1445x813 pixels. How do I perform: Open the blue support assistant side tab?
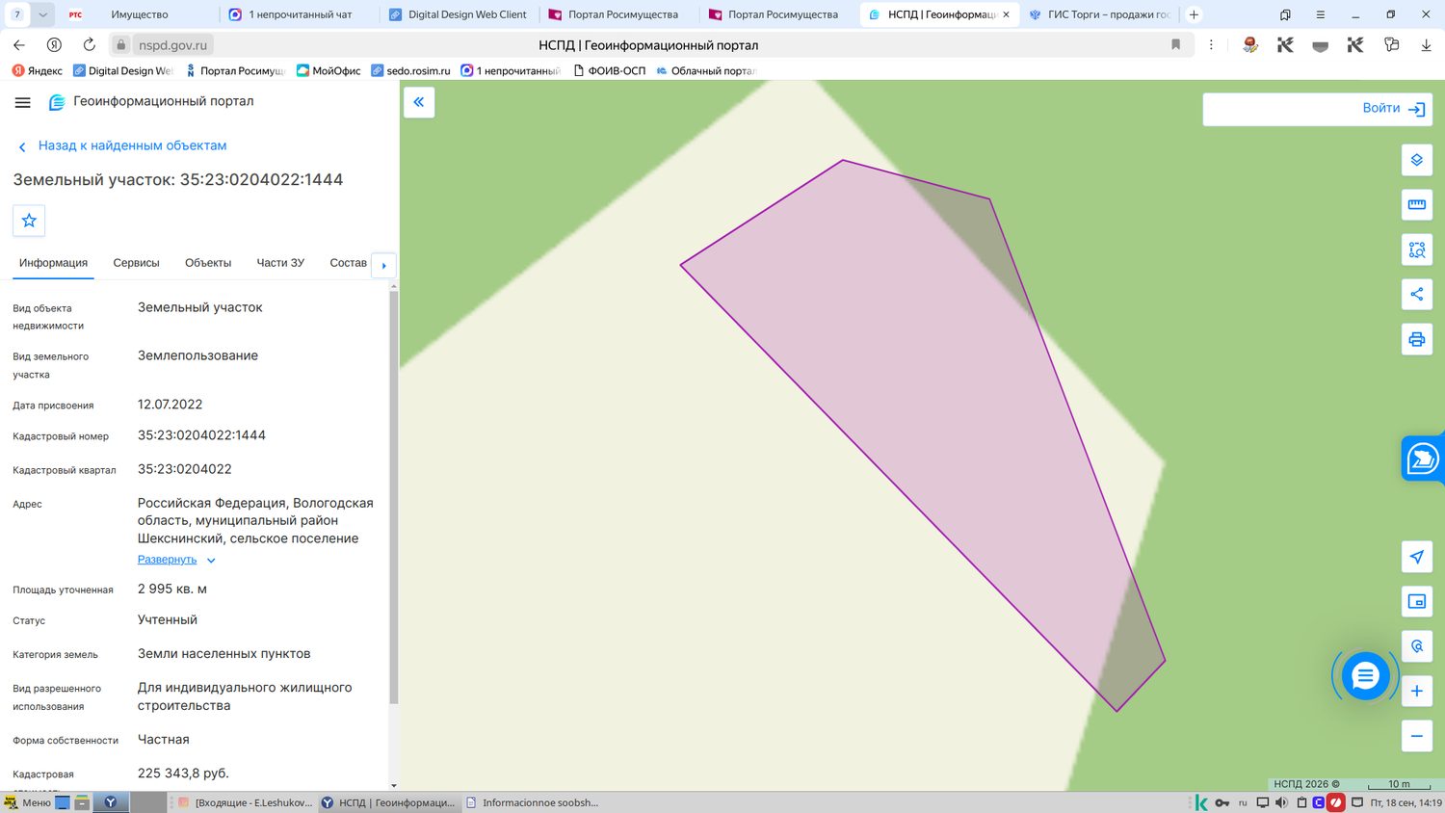click(1423, 459)
